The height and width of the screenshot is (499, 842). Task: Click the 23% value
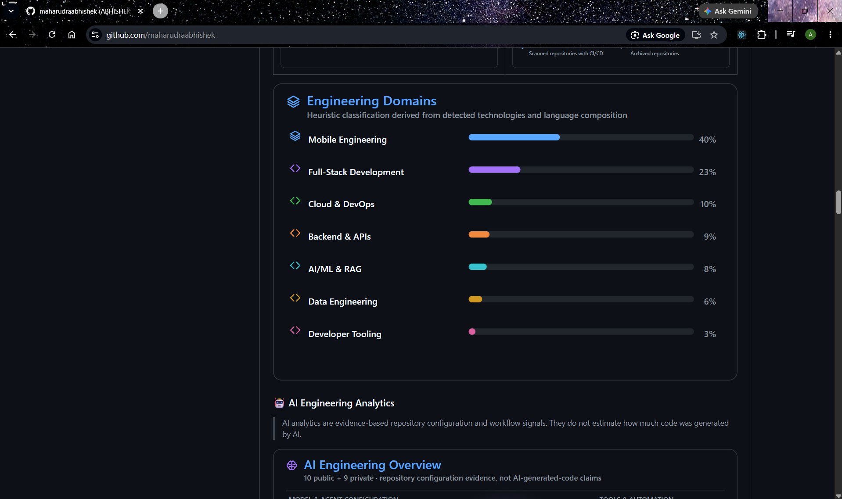(x=707, y=172)
